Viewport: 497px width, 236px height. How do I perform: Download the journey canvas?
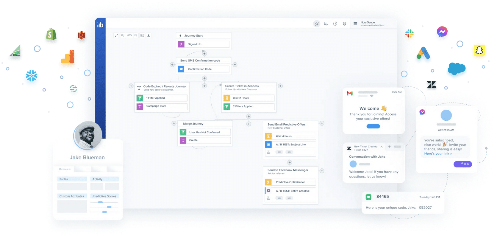point(149,35)
